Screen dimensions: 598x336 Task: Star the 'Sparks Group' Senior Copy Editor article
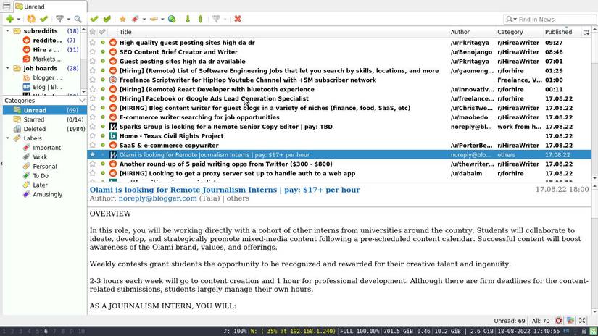(x=92, y=127)
